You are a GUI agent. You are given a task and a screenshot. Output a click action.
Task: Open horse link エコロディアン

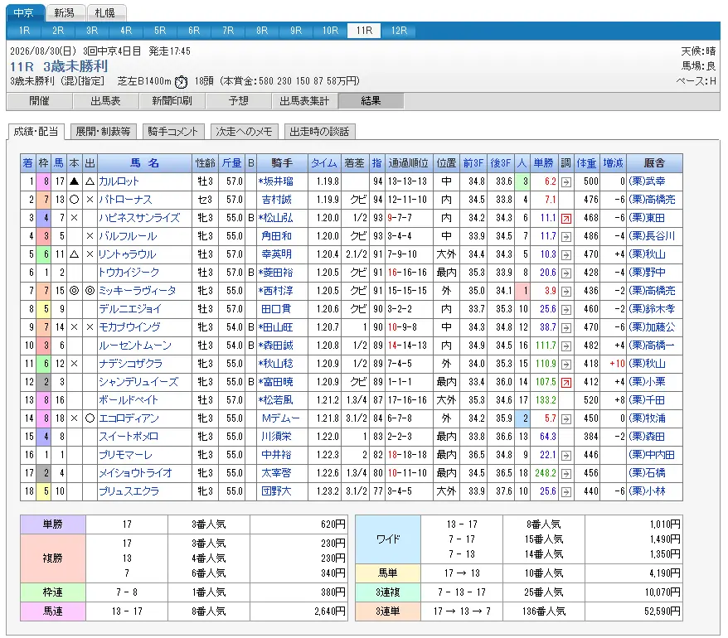click(x=129, y=418)
